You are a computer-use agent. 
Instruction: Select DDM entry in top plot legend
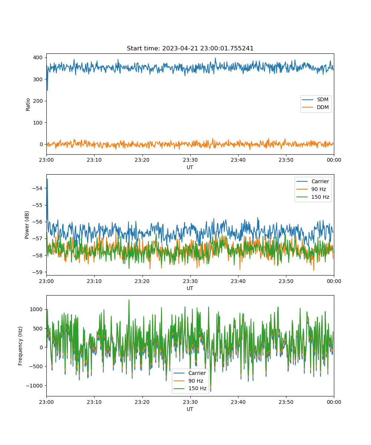coord(323,108)
